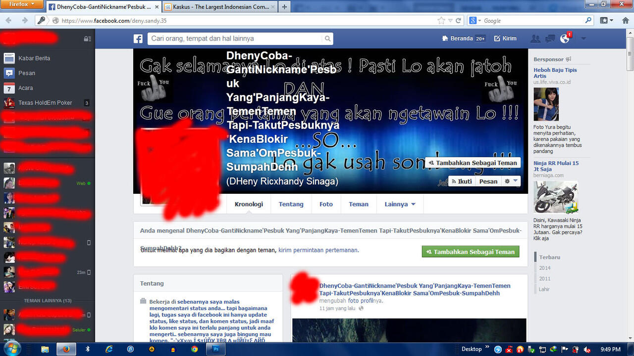Image resolution: width=634 pixels, height=356 pixels.
Task: Click the Firefox forward arrow
Action: pos(24,20)
